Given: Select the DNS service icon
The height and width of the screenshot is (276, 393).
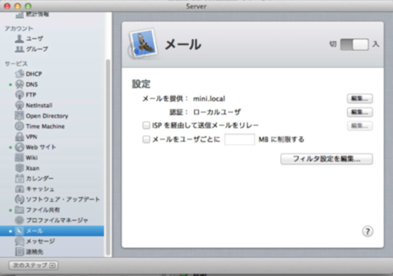Looking at the screenshot, I should click(x=19, y=84).
